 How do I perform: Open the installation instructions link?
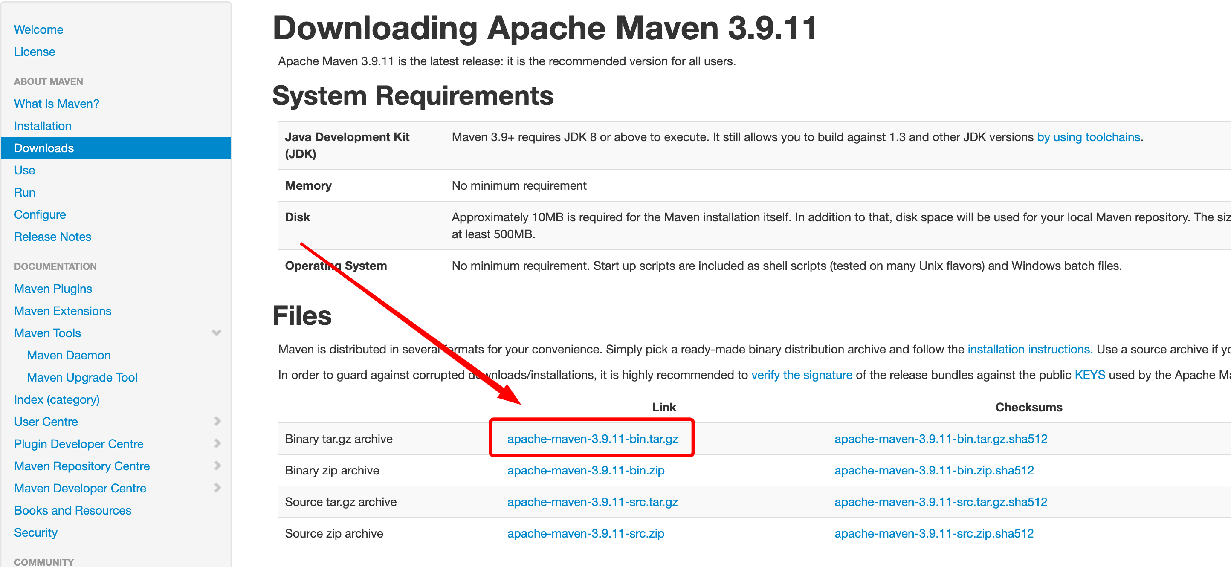tap(1030, 349)
